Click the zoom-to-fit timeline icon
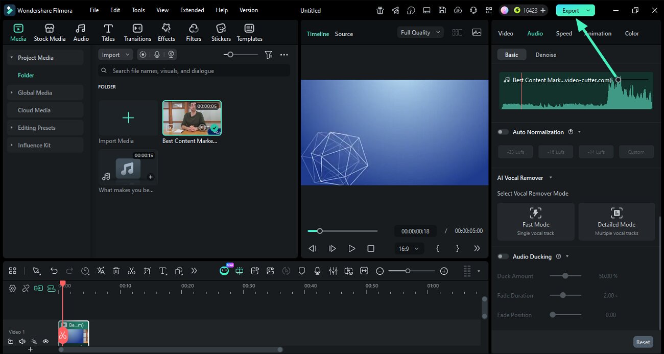 pyautogui.click(x=364, y=271)
